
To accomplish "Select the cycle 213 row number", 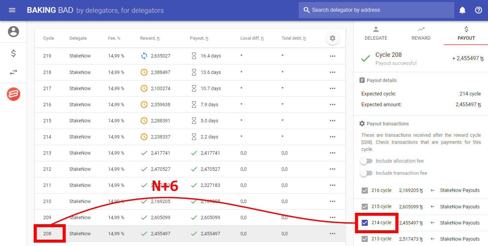I will [47, 153].
